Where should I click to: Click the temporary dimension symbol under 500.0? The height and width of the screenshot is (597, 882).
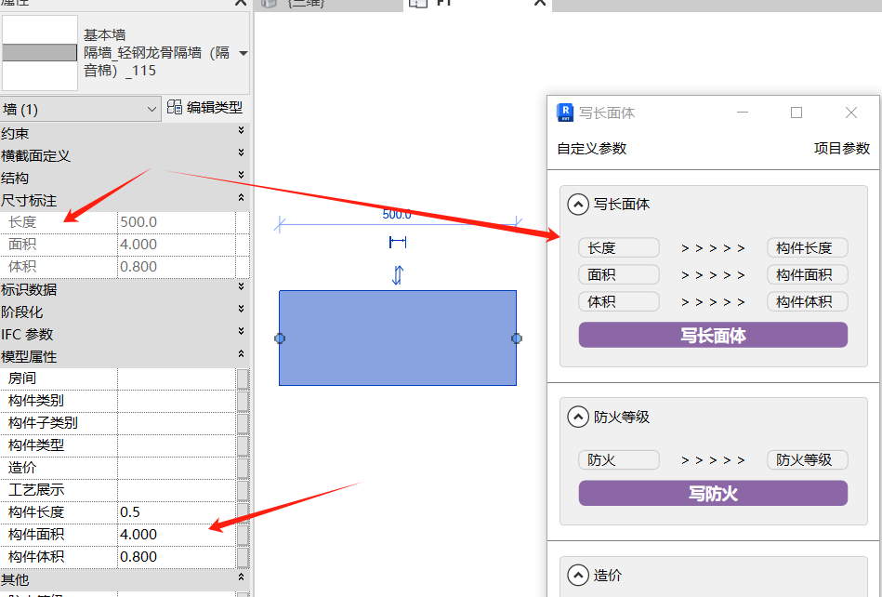(398, 243)
